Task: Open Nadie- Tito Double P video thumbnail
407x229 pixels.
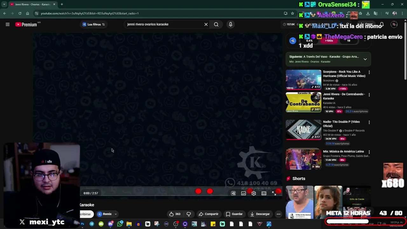Action: 303,130
